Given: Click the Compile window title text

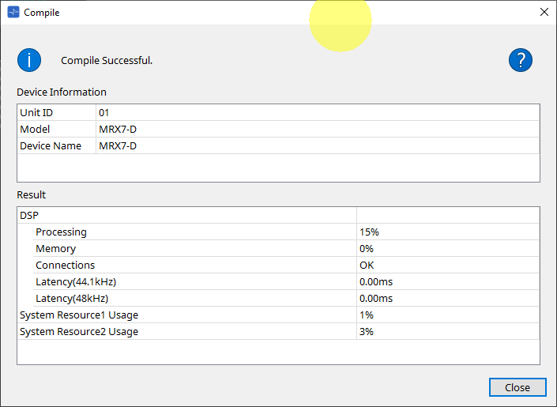Looking at the screenshot, I should point(42,13).
